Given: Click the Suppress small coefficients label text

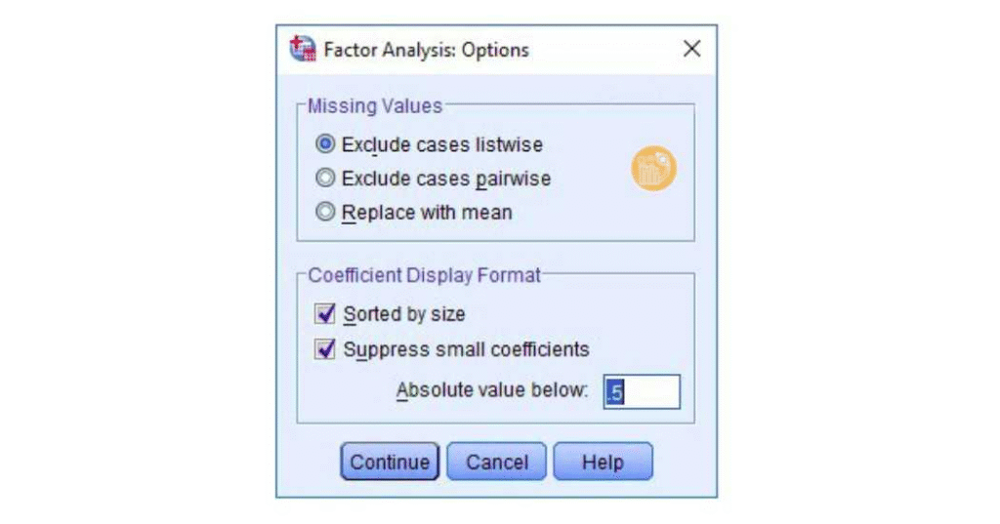Looking at the screenshot, I should tap(466, 348).
